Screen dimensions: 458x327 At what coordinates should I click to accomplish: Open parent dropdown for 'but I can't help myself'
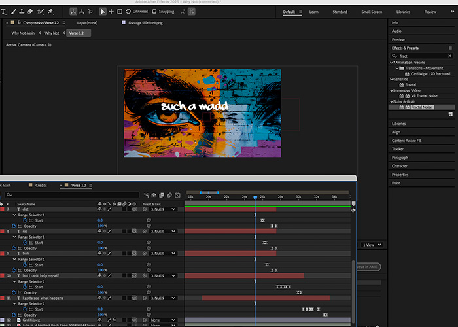coord(163,275)
